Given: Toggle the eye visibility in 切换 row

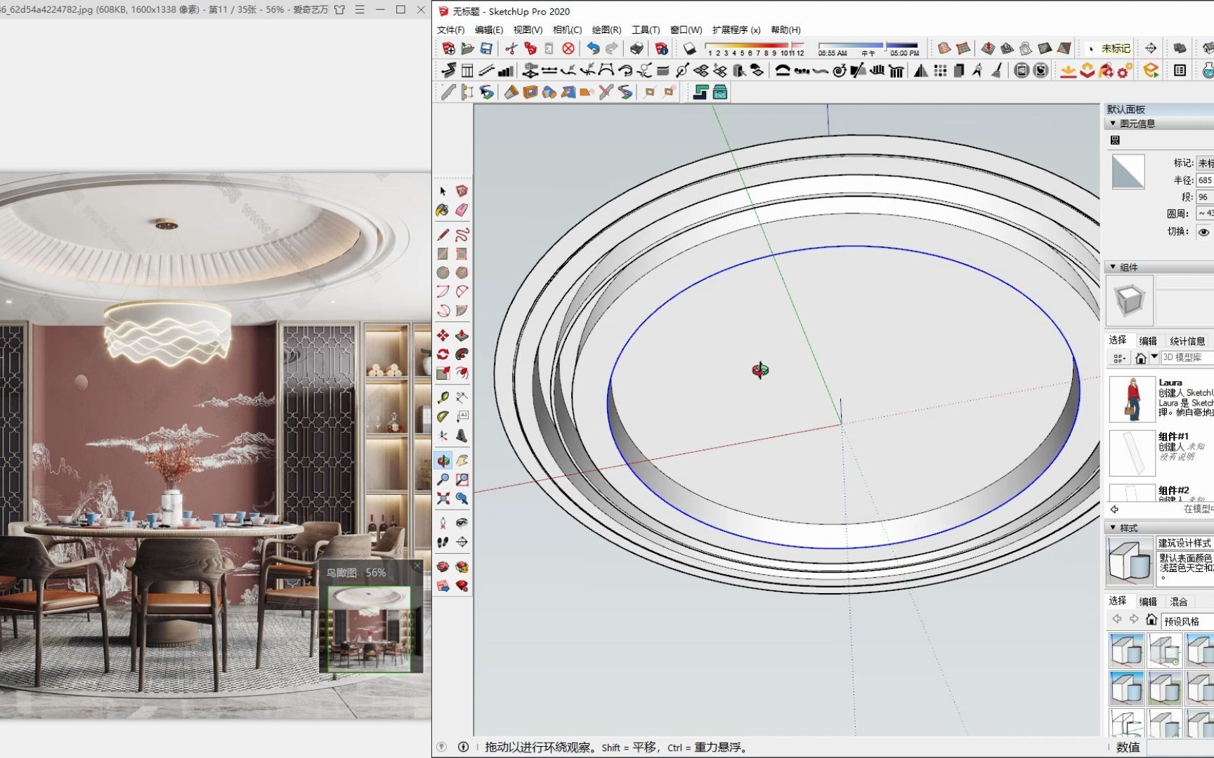Looking at the screenshot, I should click(1203, 232).
